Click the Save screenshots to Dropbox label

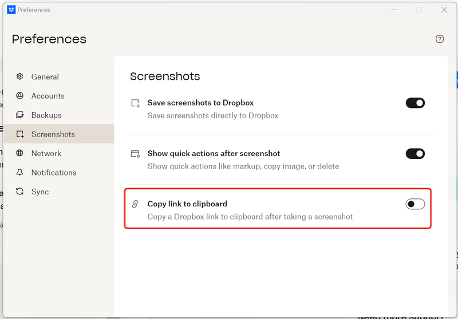200,103
